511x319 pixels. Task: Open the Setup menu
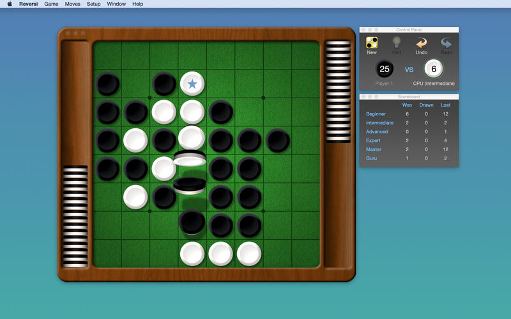pos(93,4)
